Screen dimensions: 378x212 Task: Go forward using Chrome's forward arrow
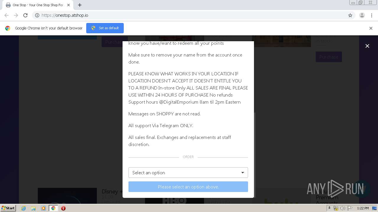(x=16, y=15)
